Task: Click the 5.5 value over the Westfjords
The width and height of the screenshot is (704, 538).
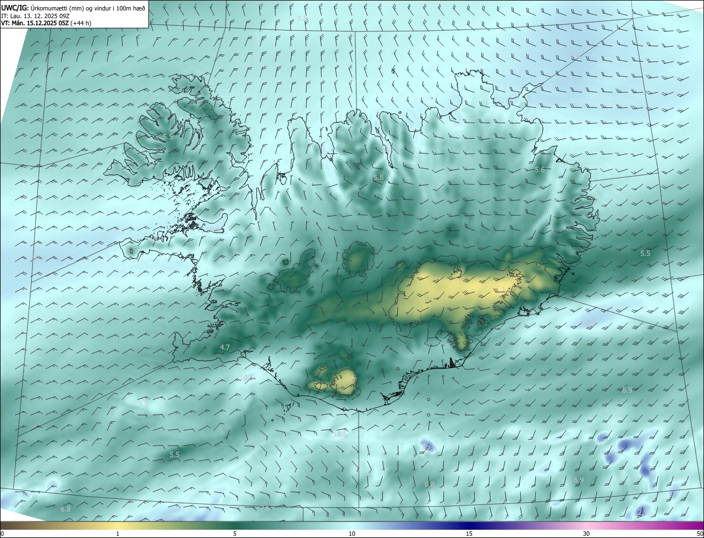Action: click(x=168, y=136)
